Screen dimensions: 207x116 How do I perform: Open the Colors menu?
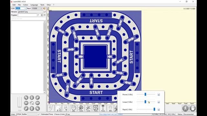point(26,5)
